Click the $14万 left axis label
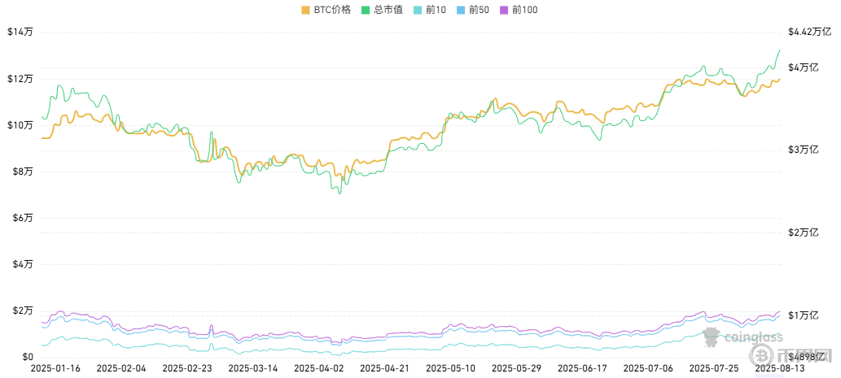The height and width of the screenshot is (378, 841). [20, 33]
